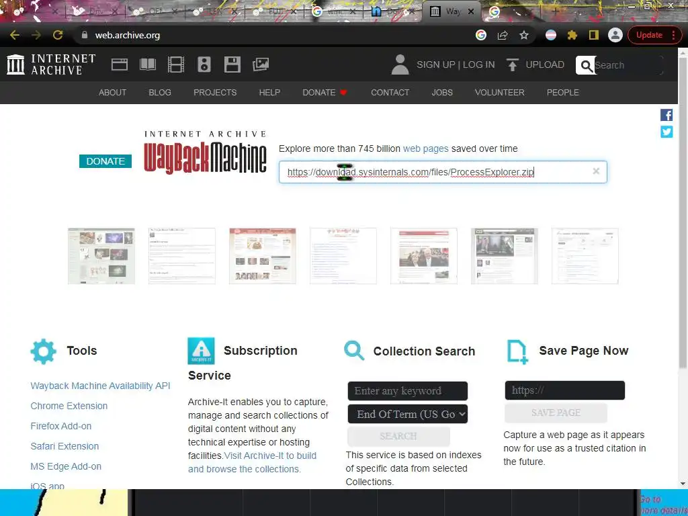Click the search magnifier icon in header

click(x=586, y=65)
